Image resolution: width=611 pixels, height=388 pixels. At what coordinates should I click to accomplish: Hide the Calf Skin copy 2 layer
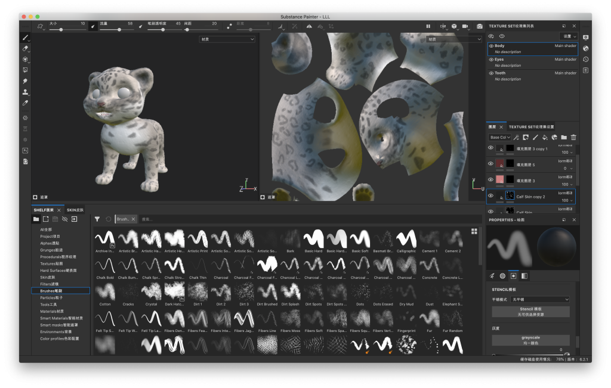[490, 195]
